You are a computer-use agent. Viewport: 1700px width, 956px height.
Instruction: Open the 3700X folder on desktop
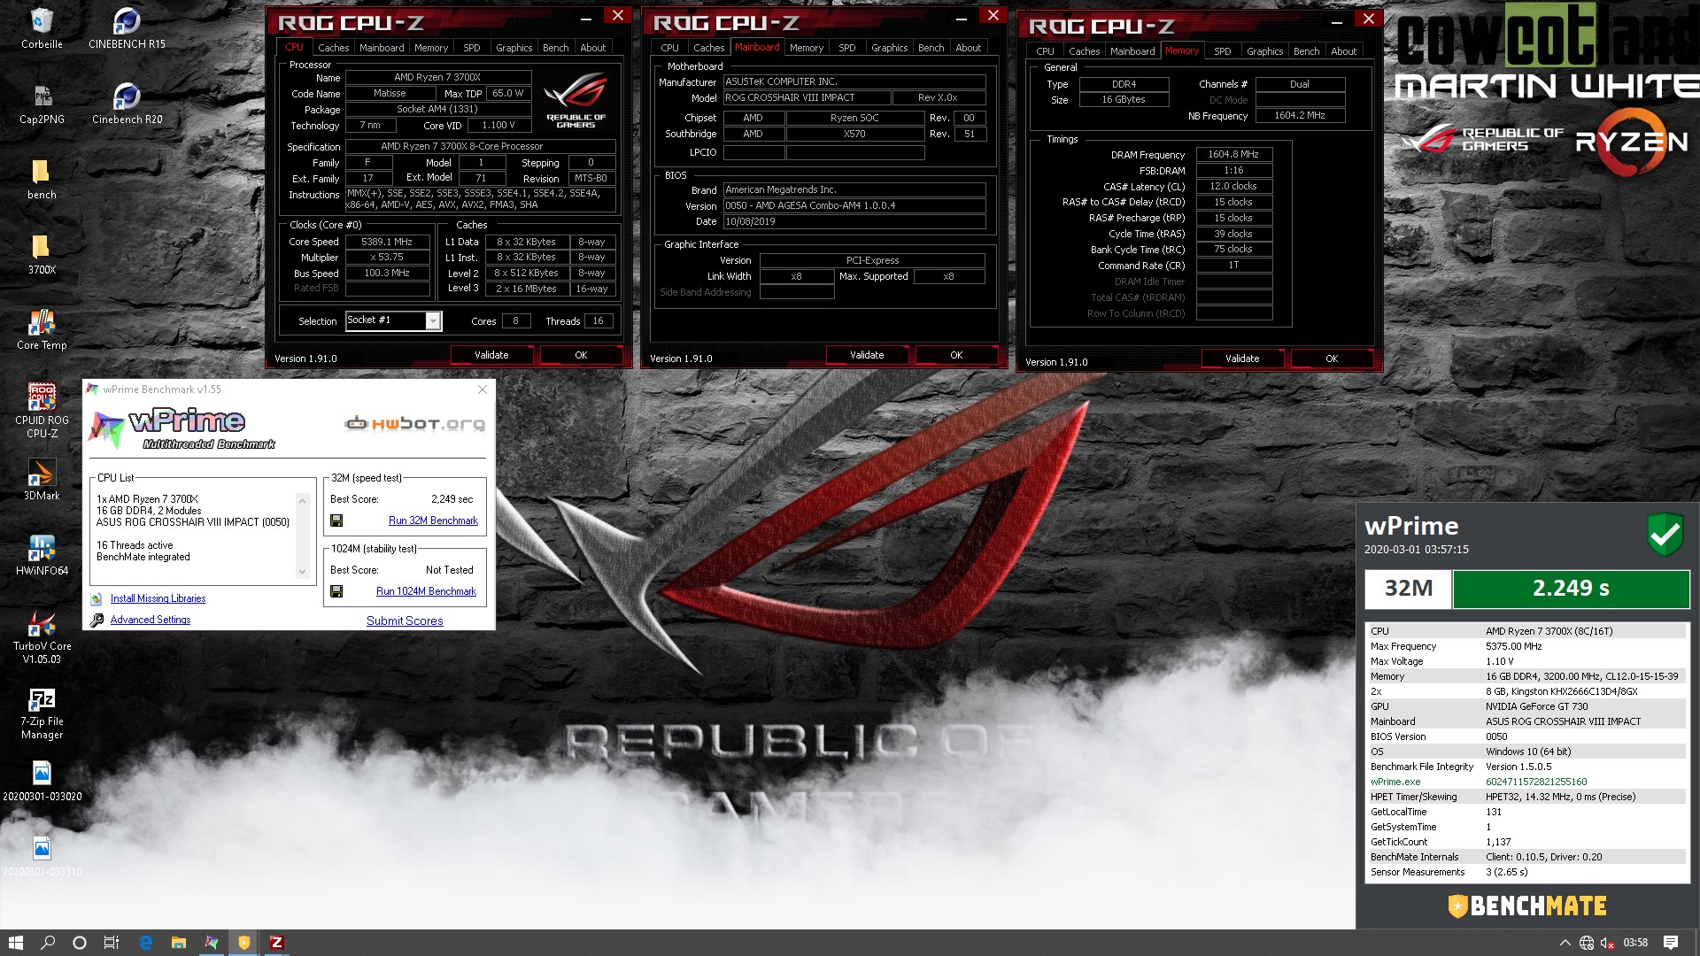[42, 253]
